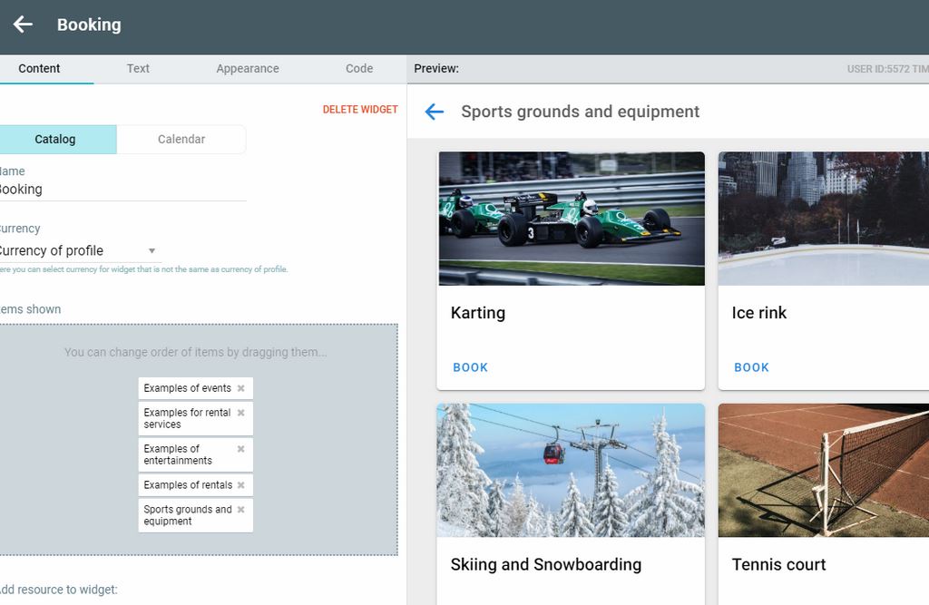Remove the 'Examples of entertainments' item

241,449
